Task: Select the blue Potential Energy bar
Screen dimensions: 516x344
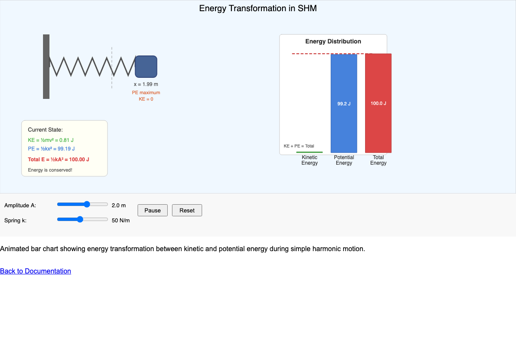Action: (344, 103)
